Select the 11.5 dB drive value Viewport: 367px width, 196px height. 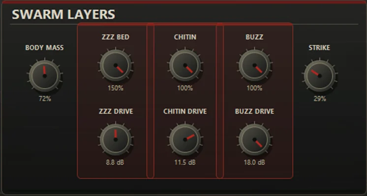tap(185, 163)
